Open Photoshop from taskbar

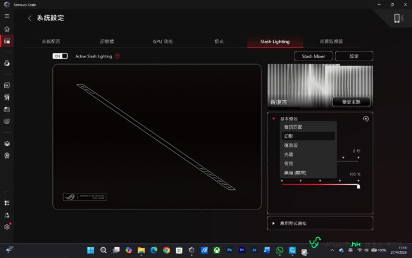(x=229, y=250)
